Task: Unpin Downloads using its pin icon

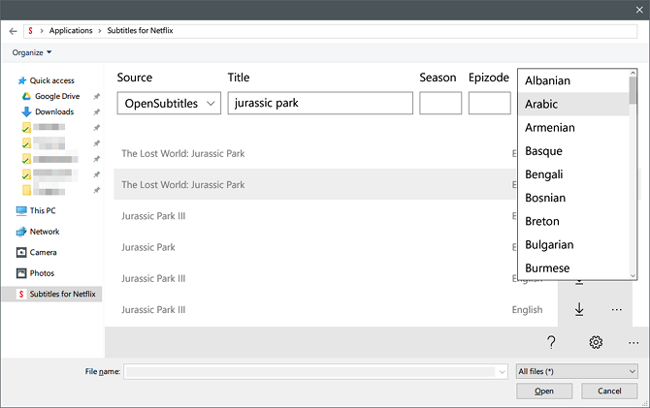Action: tap(97, 112)
